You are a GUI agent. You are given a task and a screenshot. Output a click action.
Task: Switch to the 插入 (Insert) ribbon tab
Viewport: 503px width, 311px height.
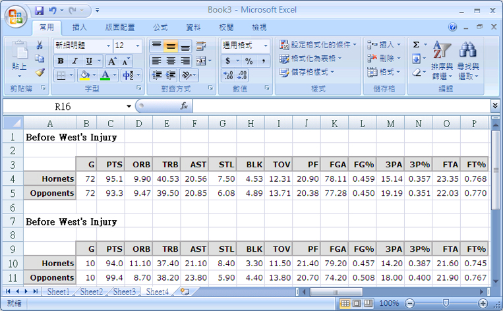coord(79,28)
